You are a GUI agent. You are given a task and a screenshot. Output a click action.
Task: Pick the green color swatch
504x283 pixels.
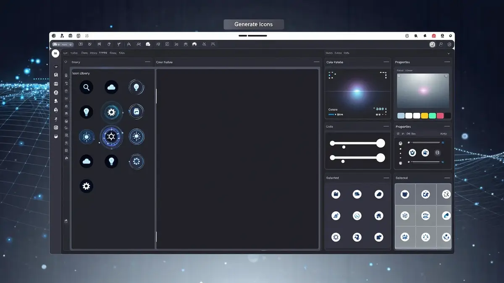432,116
